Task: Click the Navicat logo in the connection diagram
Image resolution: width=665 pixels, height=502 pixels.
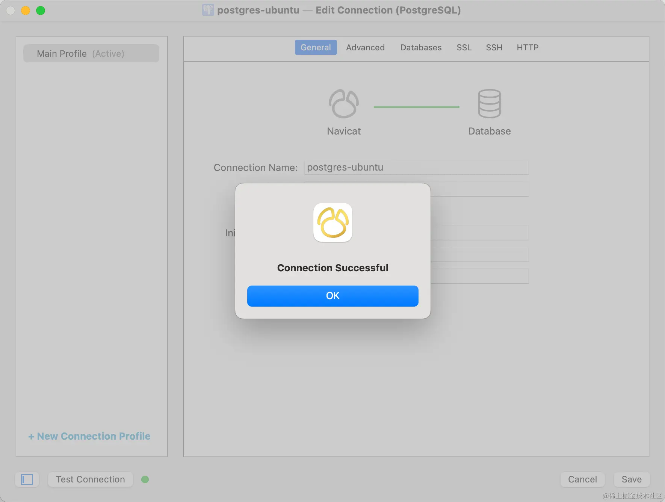Action: (x=344, y=104)
